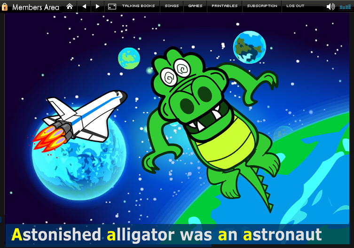Screen dimensions: 354x248
Task: Open the Songs section
Action: (172, 6)
